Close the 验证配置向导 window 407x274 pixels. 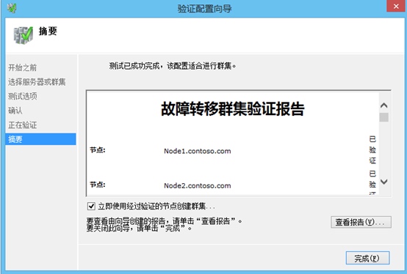(x=396, y=6)
